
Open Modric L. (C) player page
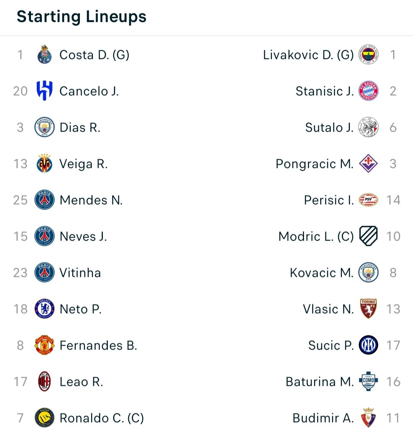pyautogui.click(x=316, y=236)
